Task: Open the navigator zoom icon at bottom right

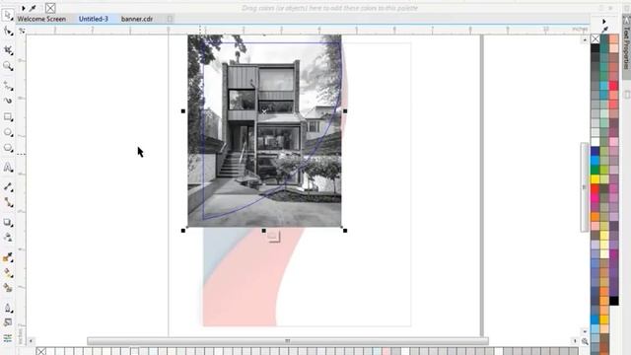Action: 585,341
